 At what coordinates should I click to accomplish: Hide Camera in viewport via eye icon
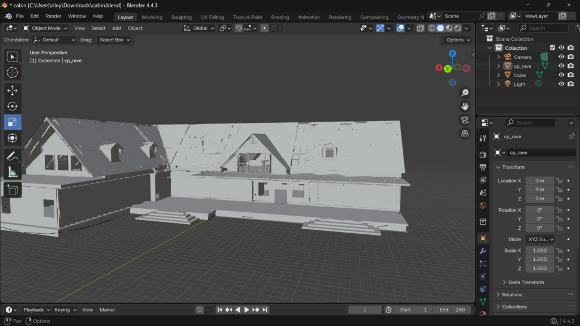click(x=561, y=57)
